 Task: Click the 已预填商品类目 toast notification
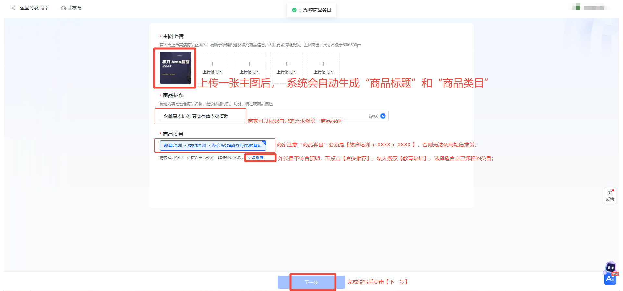click(x=311, y=10)
